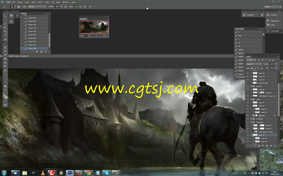Open the Filter menu
This screenshot has width=283, height=176.
(47, 2)
